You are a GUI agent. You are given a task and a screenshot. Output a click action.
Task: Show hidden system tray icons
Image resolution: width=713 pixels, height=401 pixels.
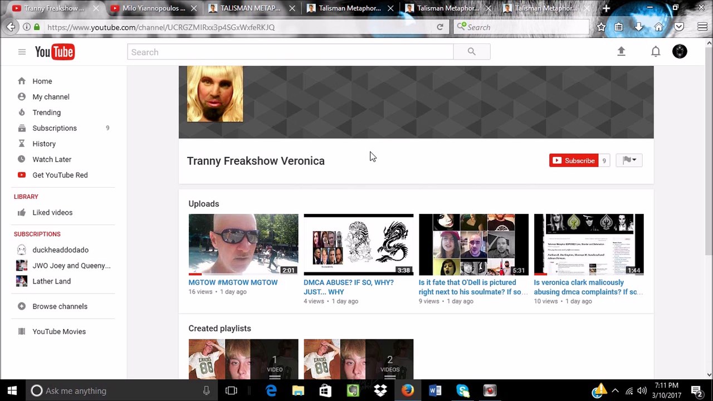click(615, 390)
